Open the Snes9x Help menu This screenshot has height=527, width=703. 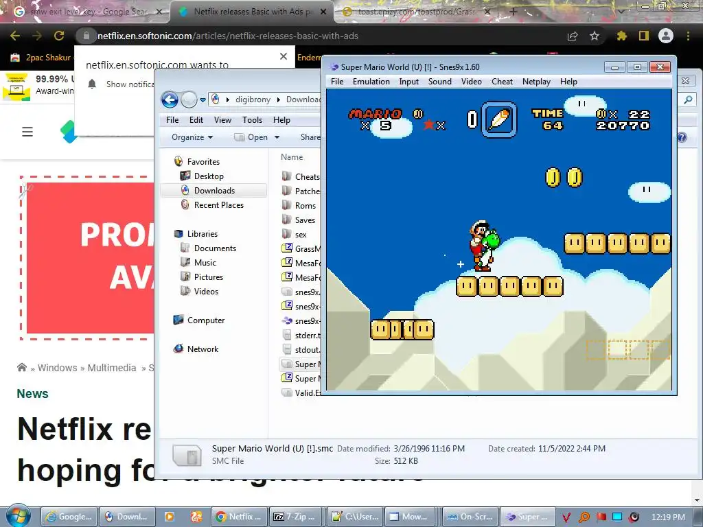click(568, 82)
